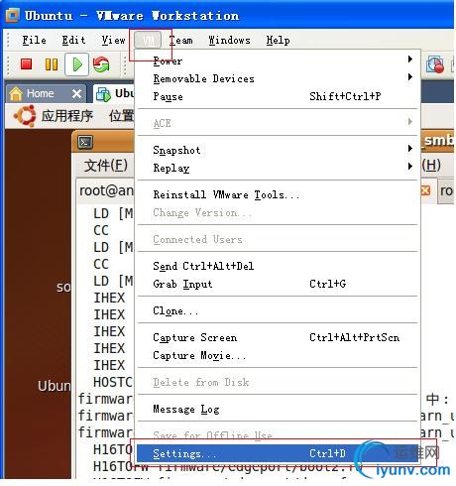Open the 应用程序 menu in Ubuntu

66,116
